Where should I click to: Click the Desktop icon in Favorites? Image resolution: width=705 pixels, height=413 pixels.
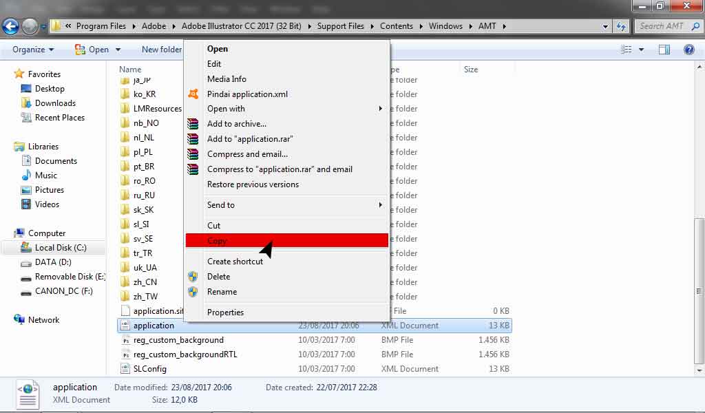[x=26, y=89]
